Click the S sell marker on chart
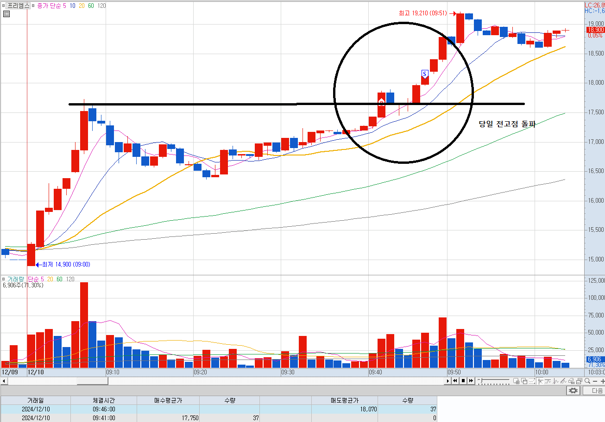 pyautogui.click(x=424, y=74)
